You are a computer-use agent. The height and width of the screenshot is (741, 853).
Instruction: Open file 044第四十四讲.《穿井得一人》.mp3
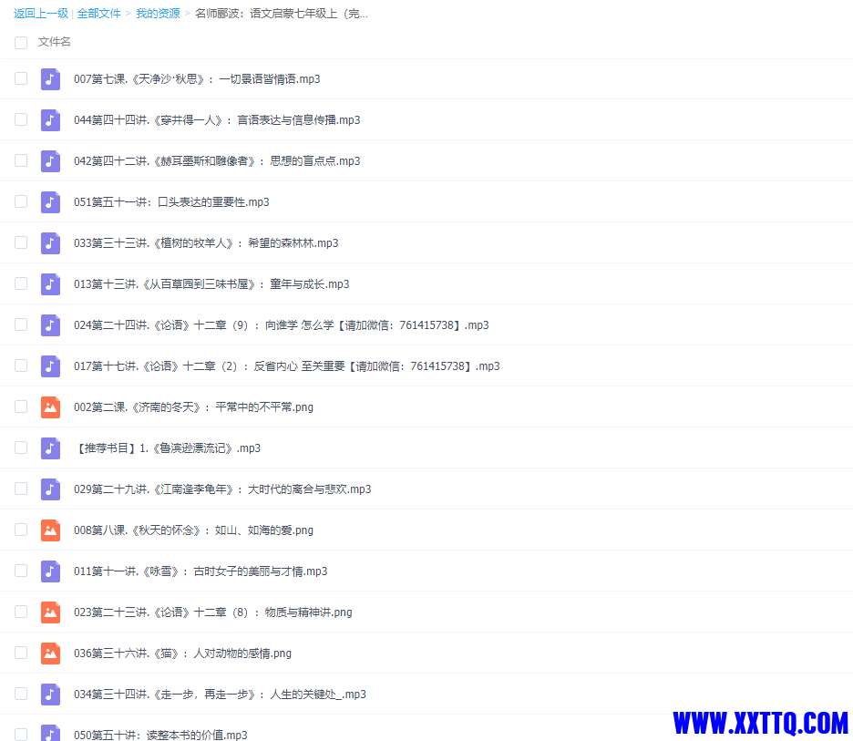pos(217,120)
